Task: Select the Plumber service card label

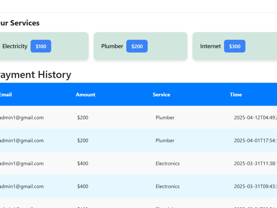Action: coord(112,46)
